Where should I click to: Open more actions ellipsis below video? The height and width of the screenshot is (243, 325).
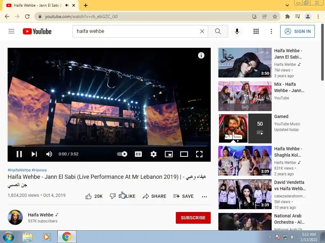tap(204, 196)
